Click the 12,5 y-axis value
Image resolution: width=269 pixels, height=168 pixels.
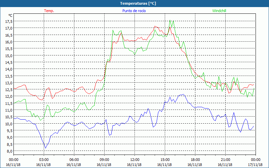[9, 89]
